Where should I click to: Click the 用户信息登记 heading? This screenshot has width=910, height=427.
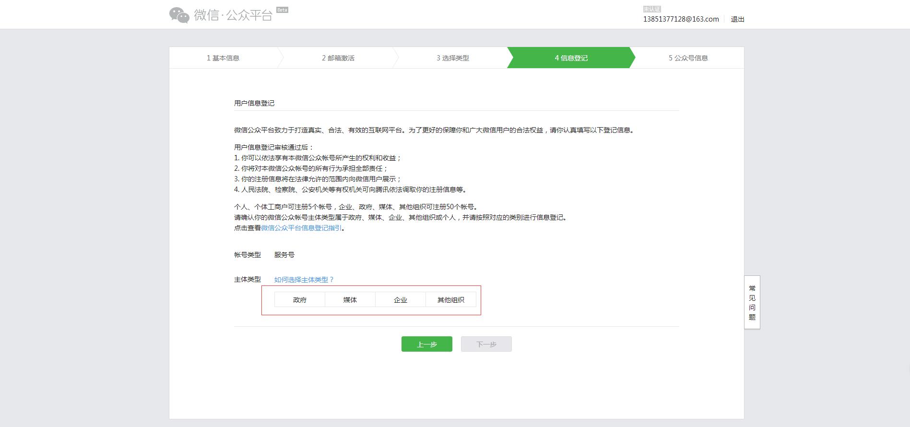(x=254, y=103)
